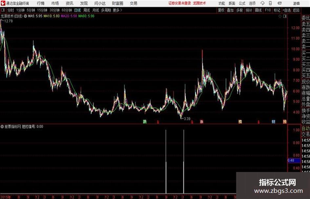310x199 pixels.
Task: Open the 交易 menu
Action: tap(134, 3)
